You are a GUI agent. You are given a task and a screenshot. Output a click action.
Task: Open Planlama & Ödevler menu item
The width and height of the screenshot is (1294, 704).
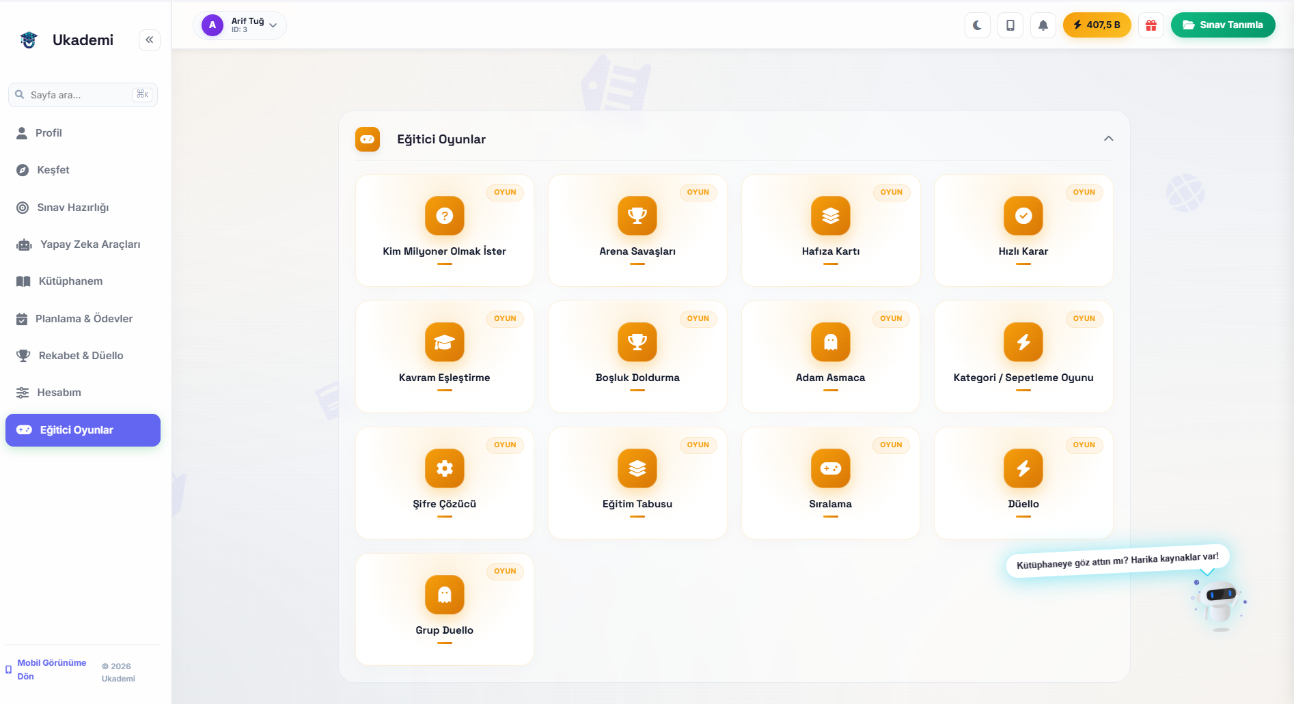pos(83,319)
